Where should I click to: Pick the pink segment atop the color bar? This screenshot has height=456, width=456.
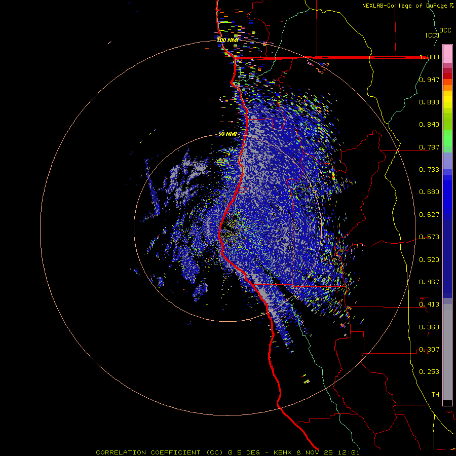tap(447, 54)
